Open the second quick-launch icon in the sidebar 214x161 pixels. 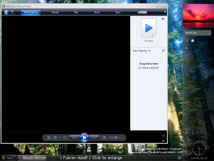pyautogui.click(x=193, y=41)
